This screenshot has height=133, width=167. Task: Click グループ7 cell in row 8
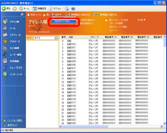point(93,68)
